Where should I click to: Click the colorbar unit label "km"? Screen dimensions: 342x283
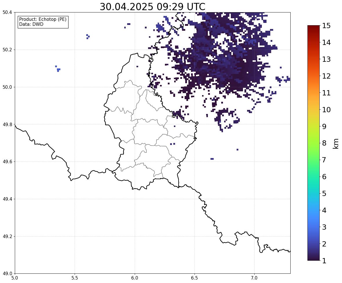point(336,144)
